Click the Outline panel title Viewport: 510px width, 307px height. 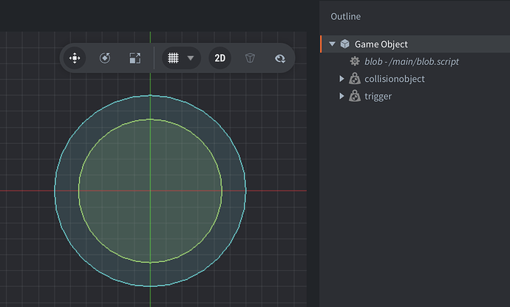(346, 16)
